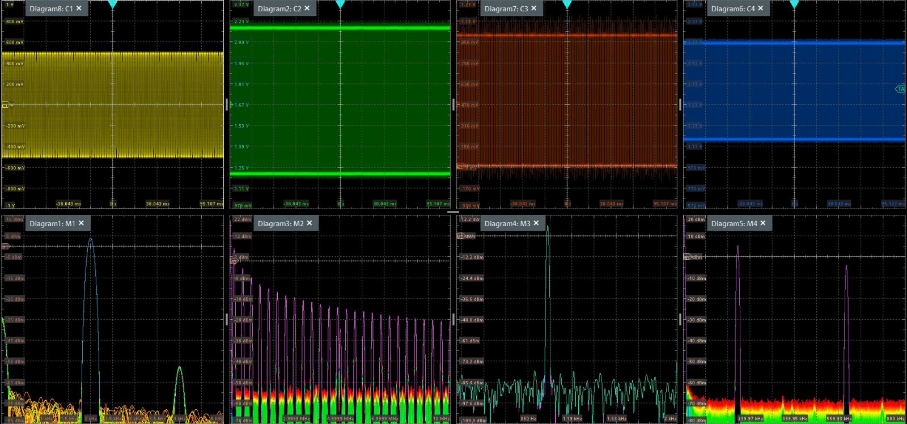Viewport: 907px width, 424px height.
Task: Click the cyan trigger position marker in Diagram7
Action: click(567, 5)
